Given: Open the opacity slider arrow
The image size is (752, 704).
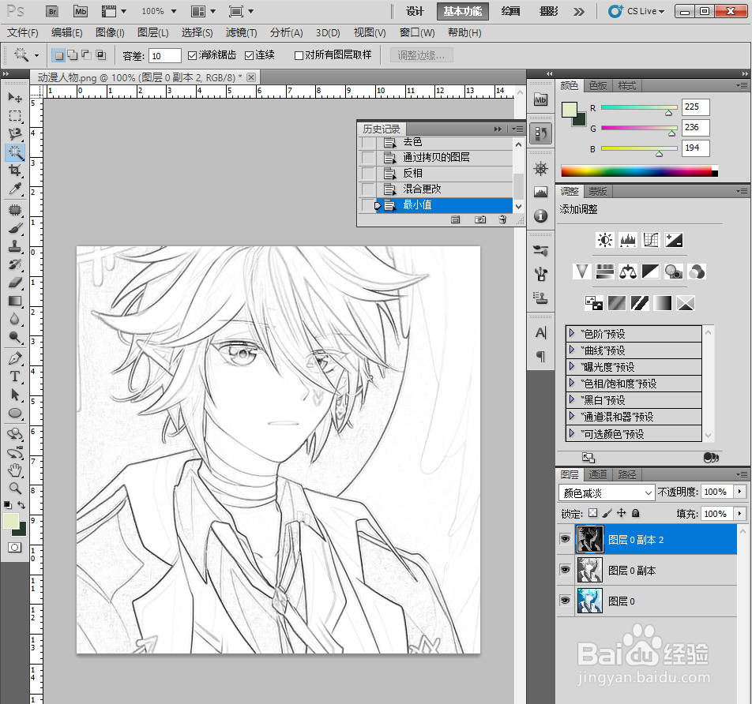Looking at the screenshot, I should coord(740,492).
